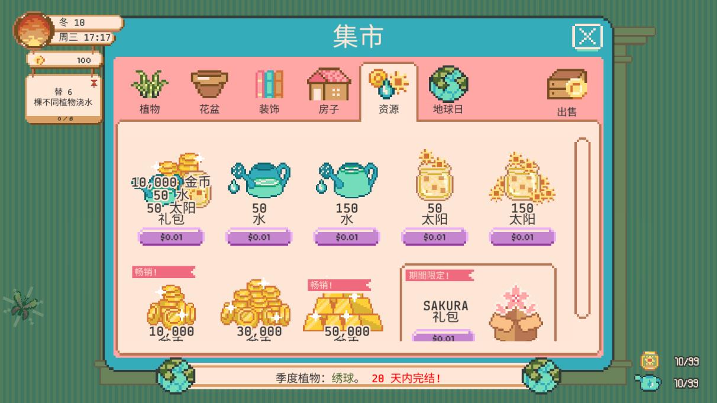Click the right globe icon on banner
This screenshot has height=403, width=717.
click(541, 376)
